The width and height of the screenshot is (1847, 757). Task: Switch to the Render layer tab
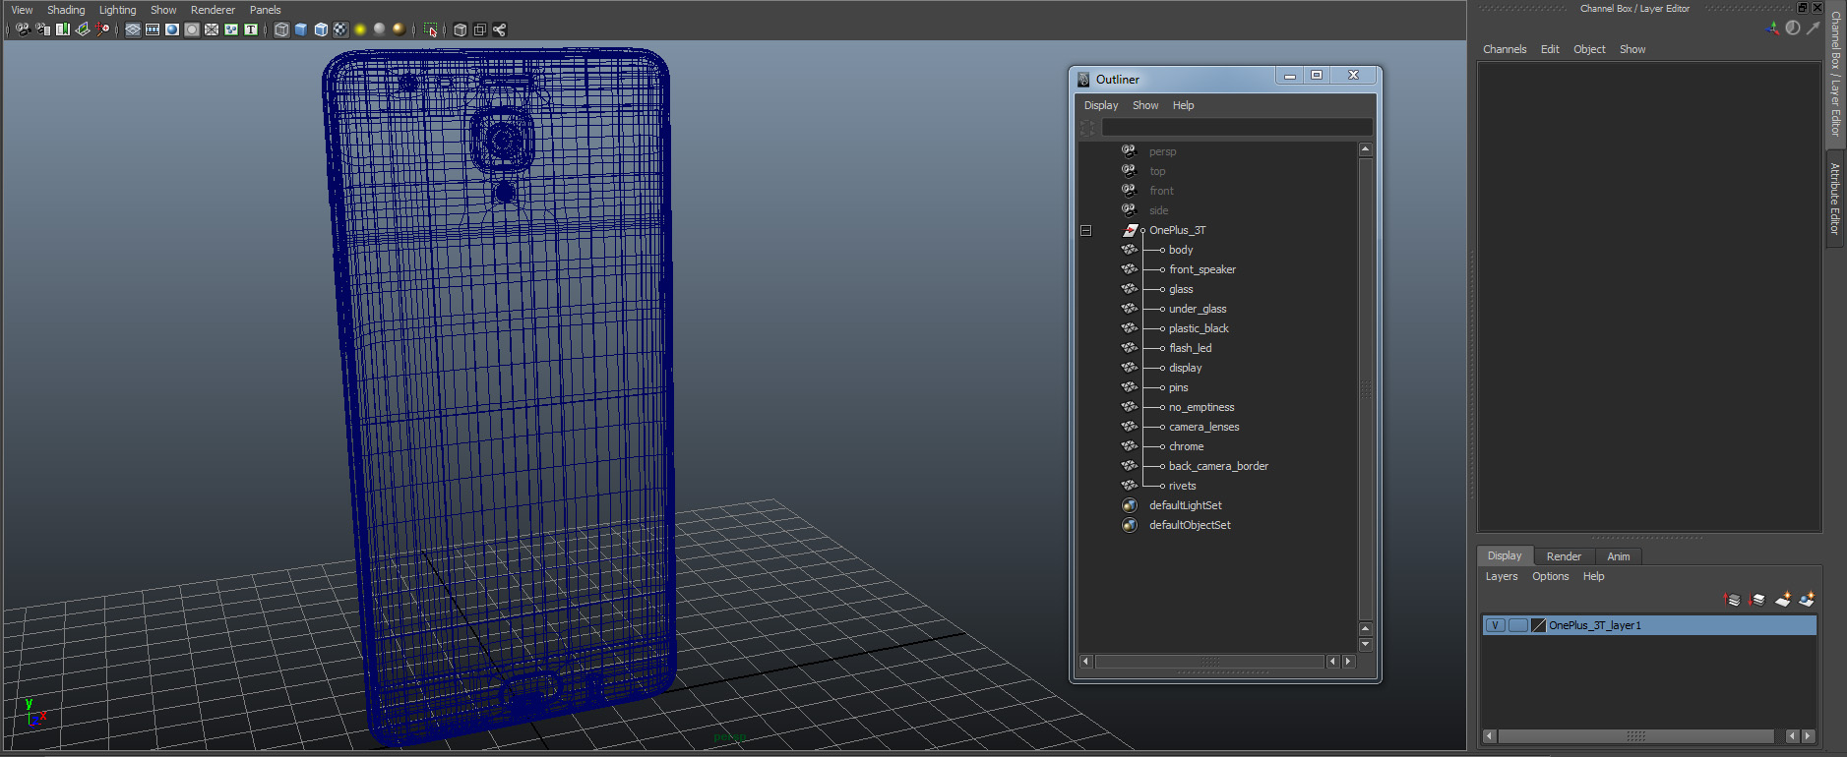point(1564,556)
